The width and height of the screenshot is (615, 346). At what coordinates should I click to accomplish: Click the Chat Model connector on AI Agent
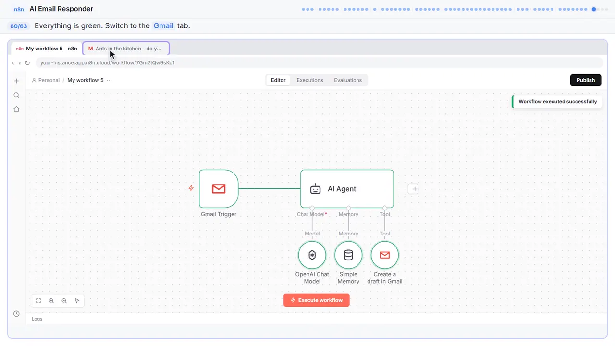[x=312, y=208]
